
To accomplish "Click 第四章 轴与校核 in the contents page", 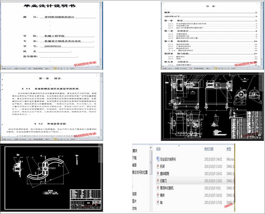I will (x=211, y=54).
